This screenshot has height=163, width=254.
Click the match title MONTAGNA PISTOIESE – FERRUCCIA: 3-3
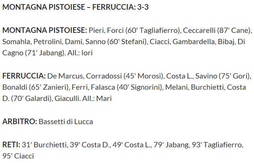pyautogui.click(x=75, y=7)
